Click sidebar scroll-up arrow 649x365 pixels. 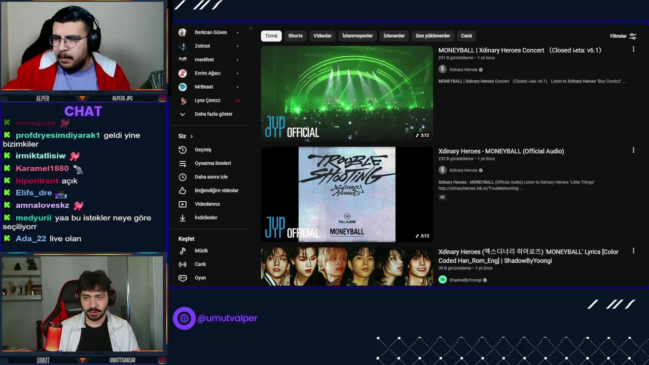(x=250, y=29)
